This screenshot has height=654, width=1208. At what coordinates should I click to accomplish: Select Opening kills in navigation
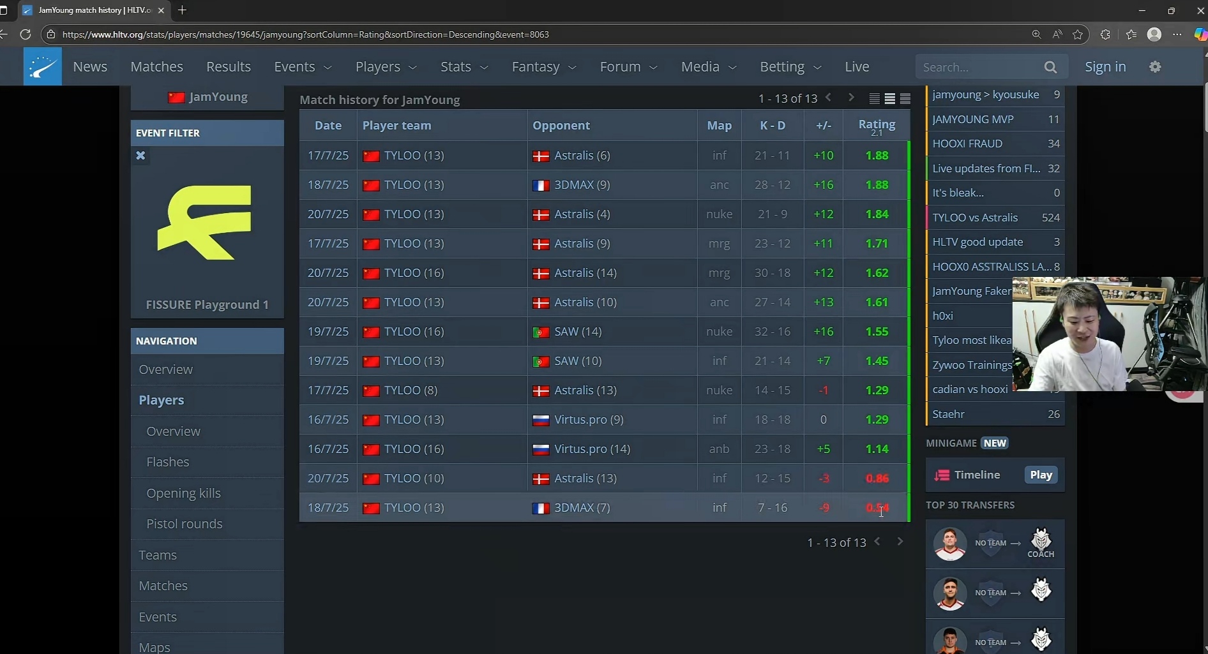coord(183,493)
